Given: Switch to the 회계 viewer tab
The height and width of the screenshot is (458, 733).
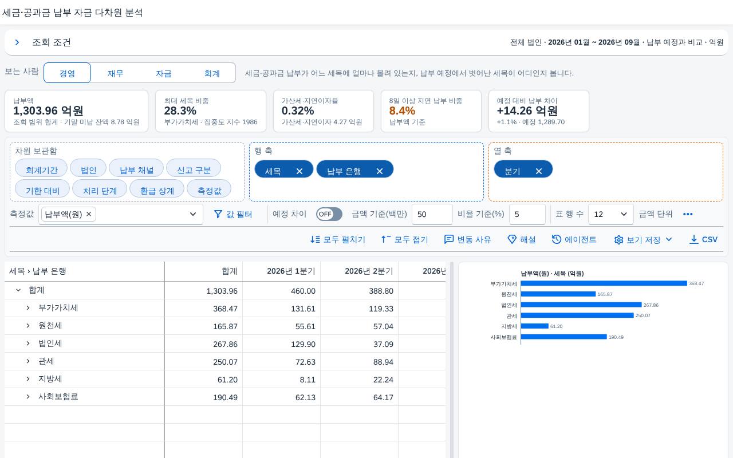Looking at the screenshot, I should (212, 73).
